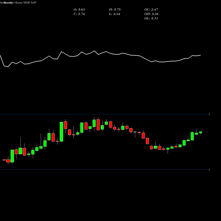Select the final rightmost green candlestick

click(x=201, y=132)
